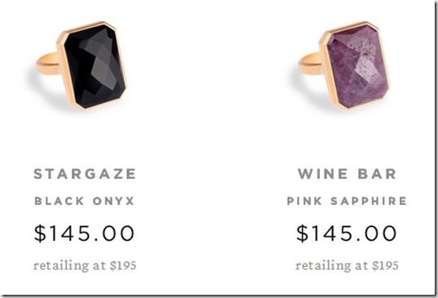This screenshot has height=298, width=438.
Task: Click the PINK SAPPHIRE stone label
Action: point(347,201)
